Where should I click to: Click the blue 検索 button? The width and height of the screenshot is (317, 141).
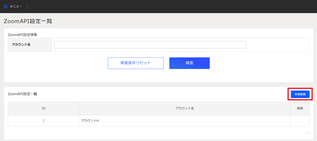click(189, 63)
